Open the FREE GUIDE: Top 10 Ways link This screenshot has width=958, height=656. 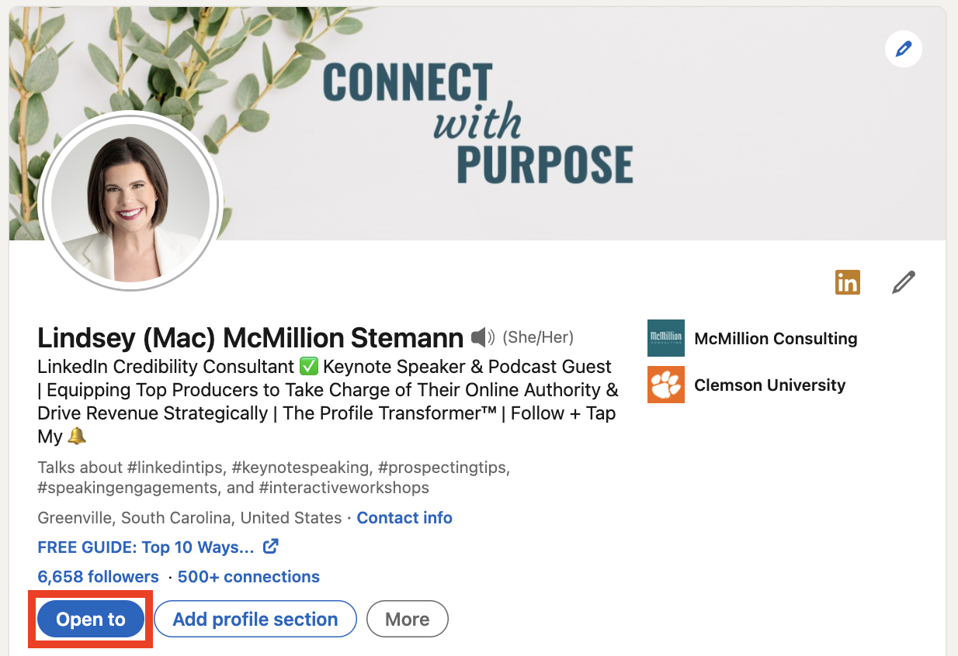click(146, 547)
